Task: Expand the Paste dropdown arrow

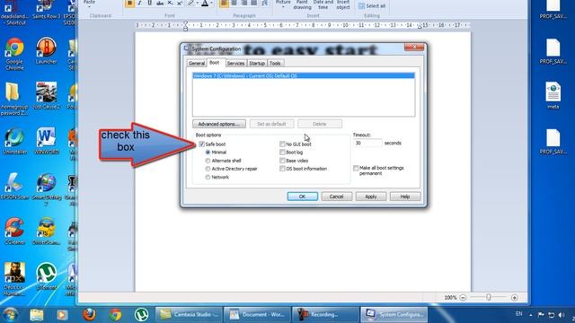Action: 89,6
